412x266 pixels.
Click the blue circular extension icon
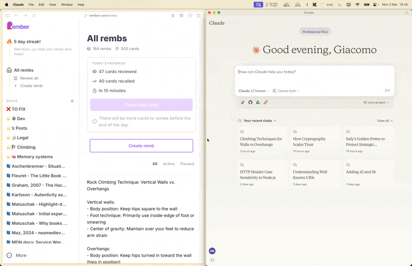(181, 15)
